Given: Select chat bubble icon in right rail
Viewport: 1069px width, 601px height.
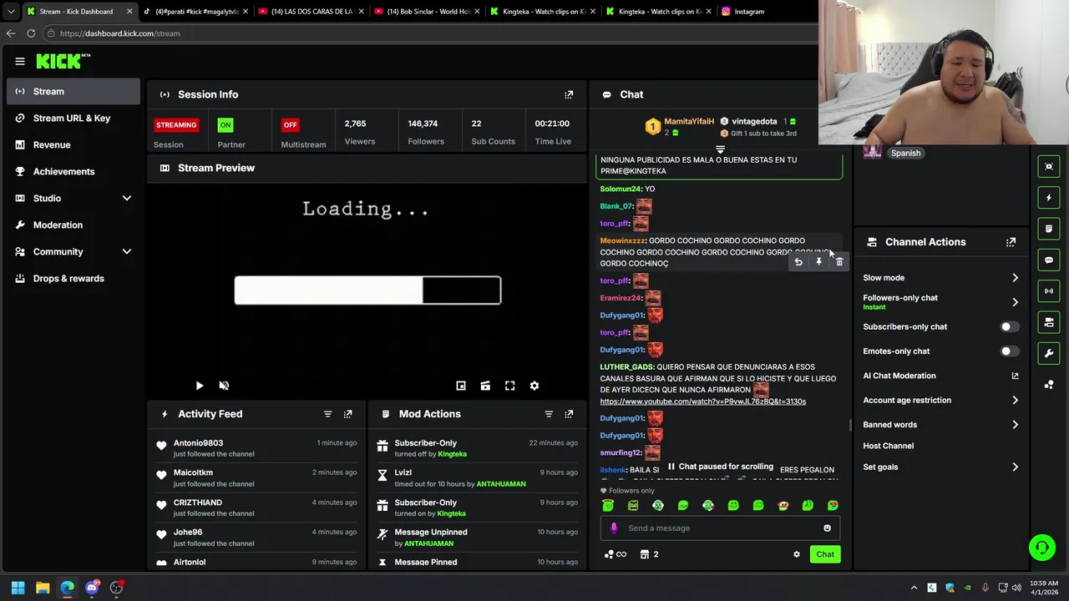Looking at the screenshot, I should [x=1049, y=260].
